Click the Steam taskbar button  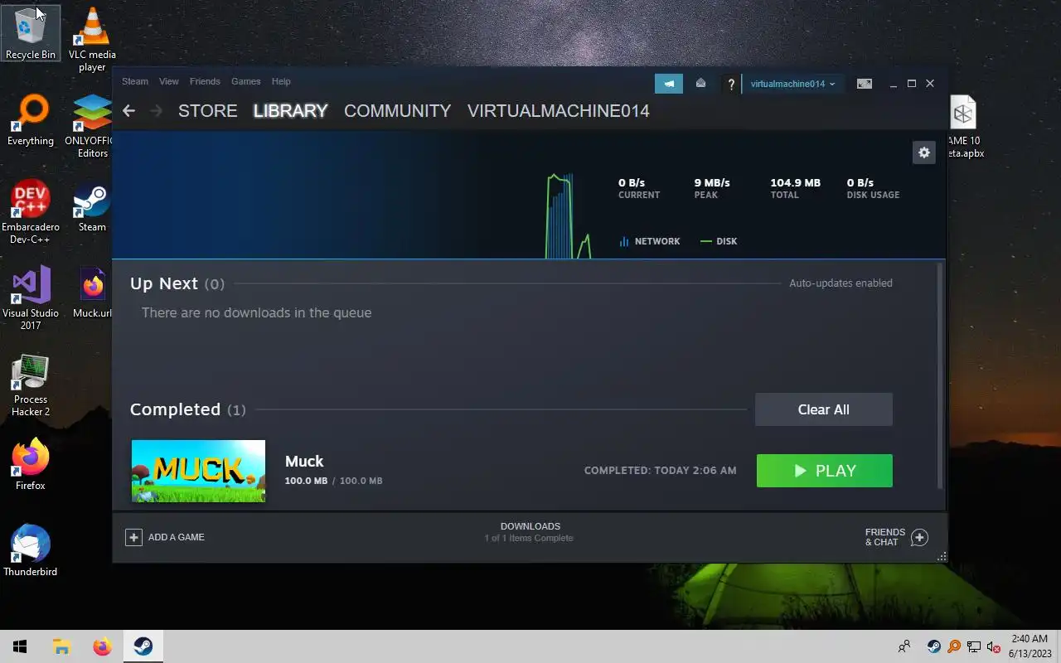[x=143, y=646]
